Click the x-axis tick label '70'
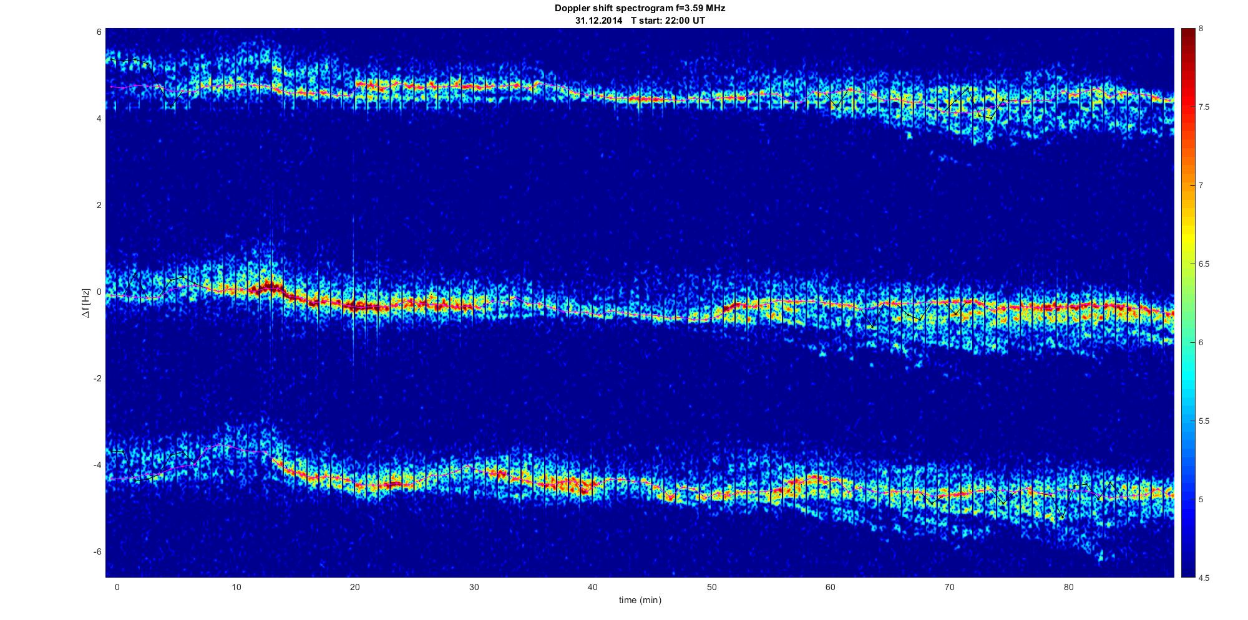Image resolution: width=1248 pixels, height=620 pixels. 949,587
